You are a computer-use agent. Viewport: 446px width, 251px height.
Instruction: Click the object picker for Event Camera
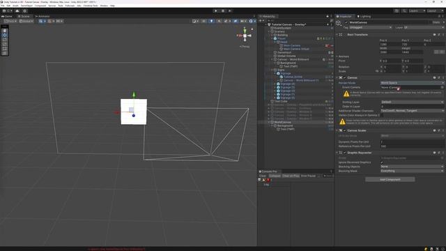442,87
